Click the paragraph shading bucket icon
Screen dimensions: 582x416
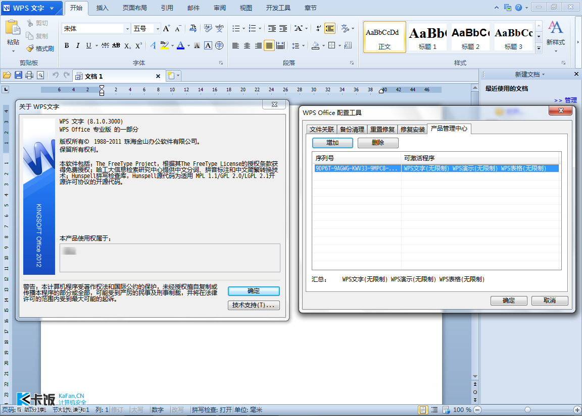(x=315, y=45)
